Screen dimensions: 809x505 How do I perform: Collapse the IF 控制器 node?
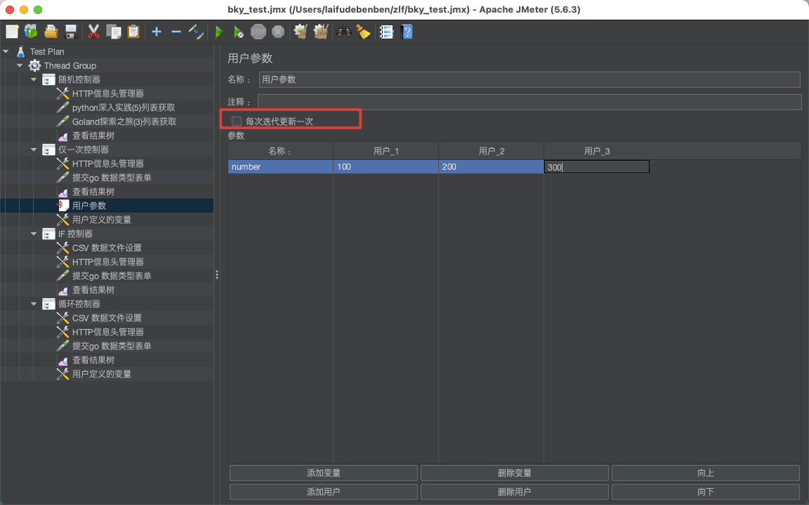(34, 234)
